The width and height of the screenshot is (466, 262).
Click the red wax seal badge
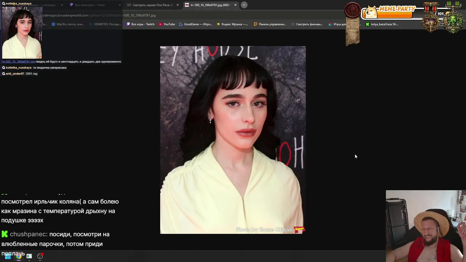(352, 10)
